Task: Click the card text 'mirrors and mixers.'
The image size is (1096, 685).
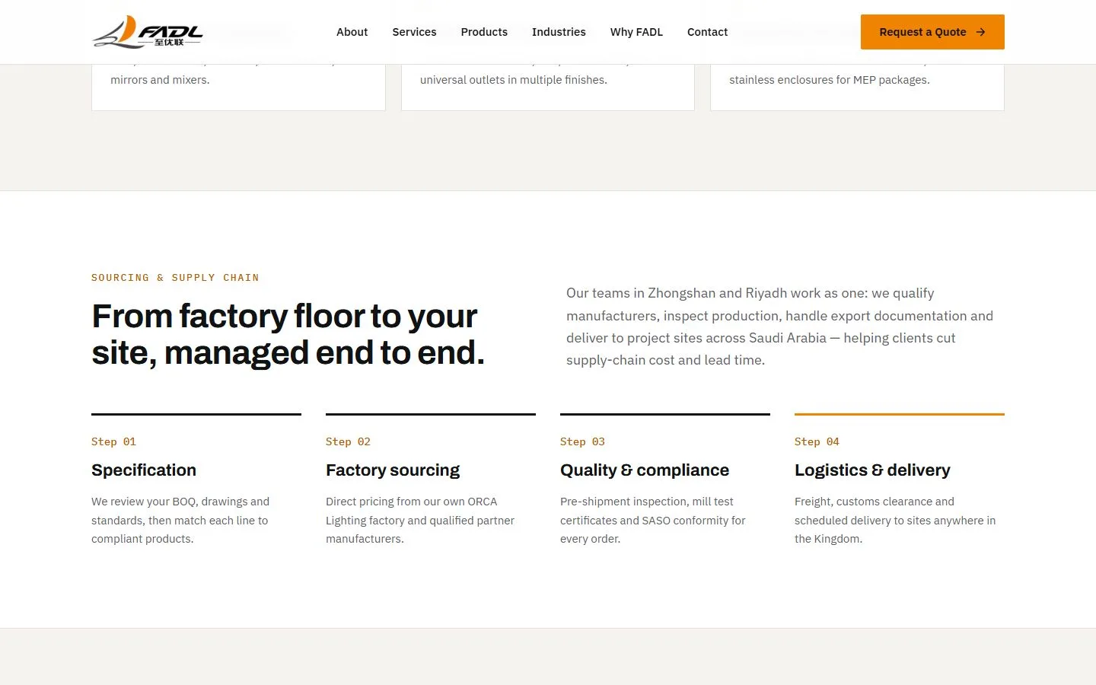Action: (x=160, y=80)
